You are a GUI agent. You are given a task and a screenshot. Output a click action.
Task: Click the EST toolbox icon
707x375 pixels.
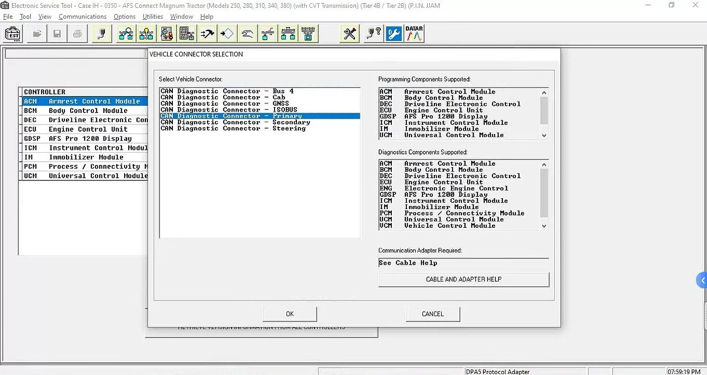coord(12,34)
